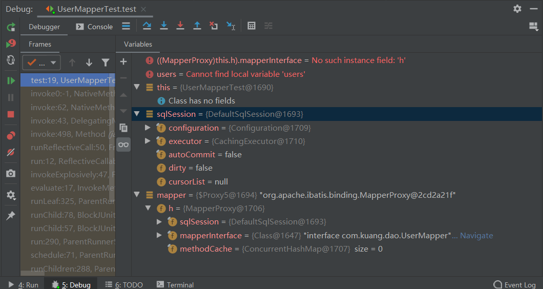Restore layout icon at top right of debugger
Viewport: 543px width, 289px height.
click(x=534, y=26)
